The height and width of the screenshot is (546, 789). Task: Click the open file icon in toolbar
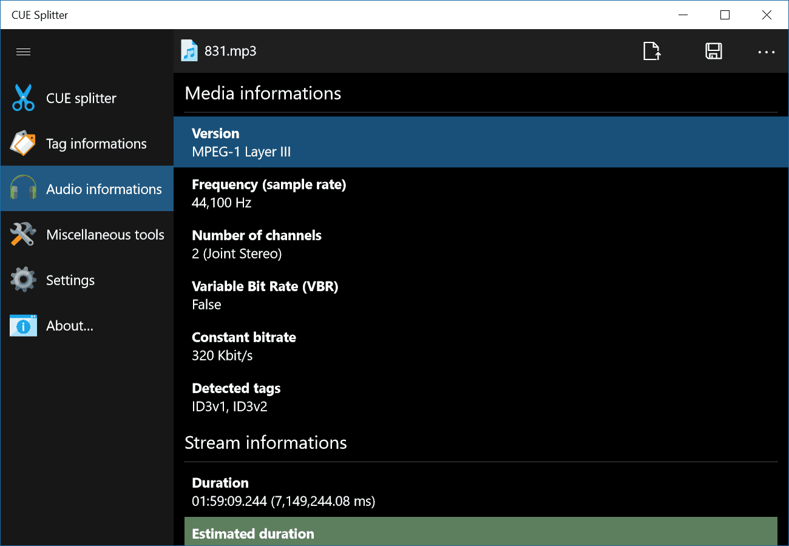click(x=652, y=52)
